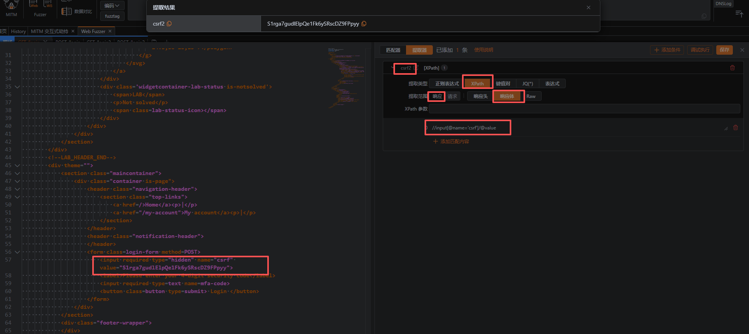This screenshot has width=749, height=334.
Task: Edit the csrf2 extractor name
Action: pos(416,68)
